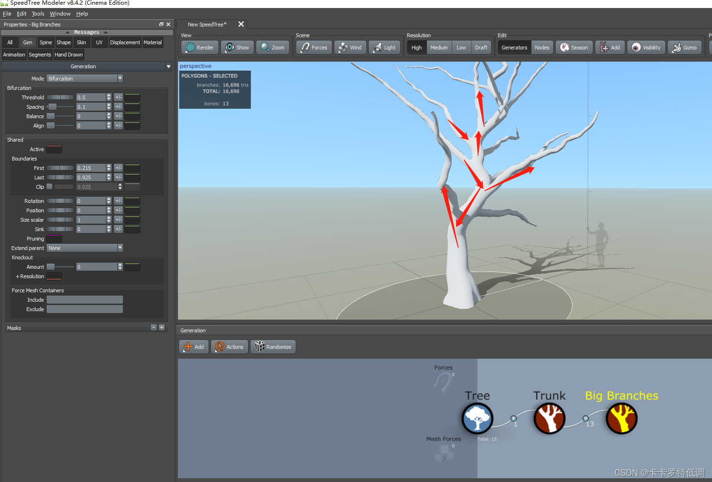Toggle scene Forces
Viewport: 712px width, 482px height.
point(314,48)
